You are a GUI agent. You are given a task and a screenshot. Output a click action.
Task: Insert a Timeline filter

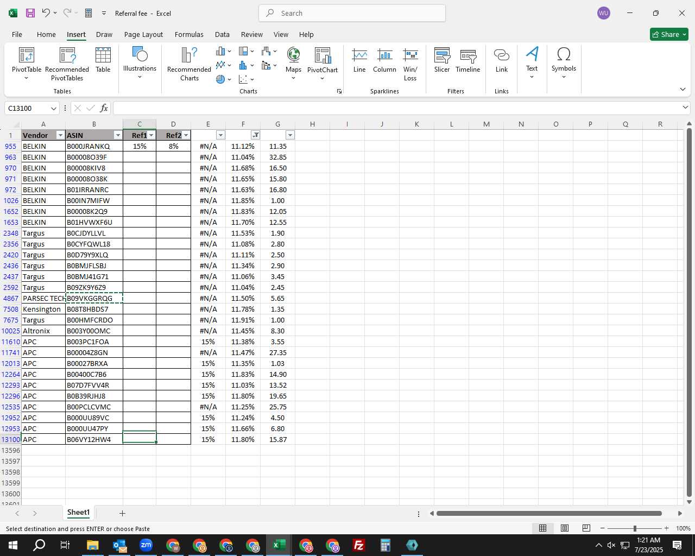coord(468,60)
